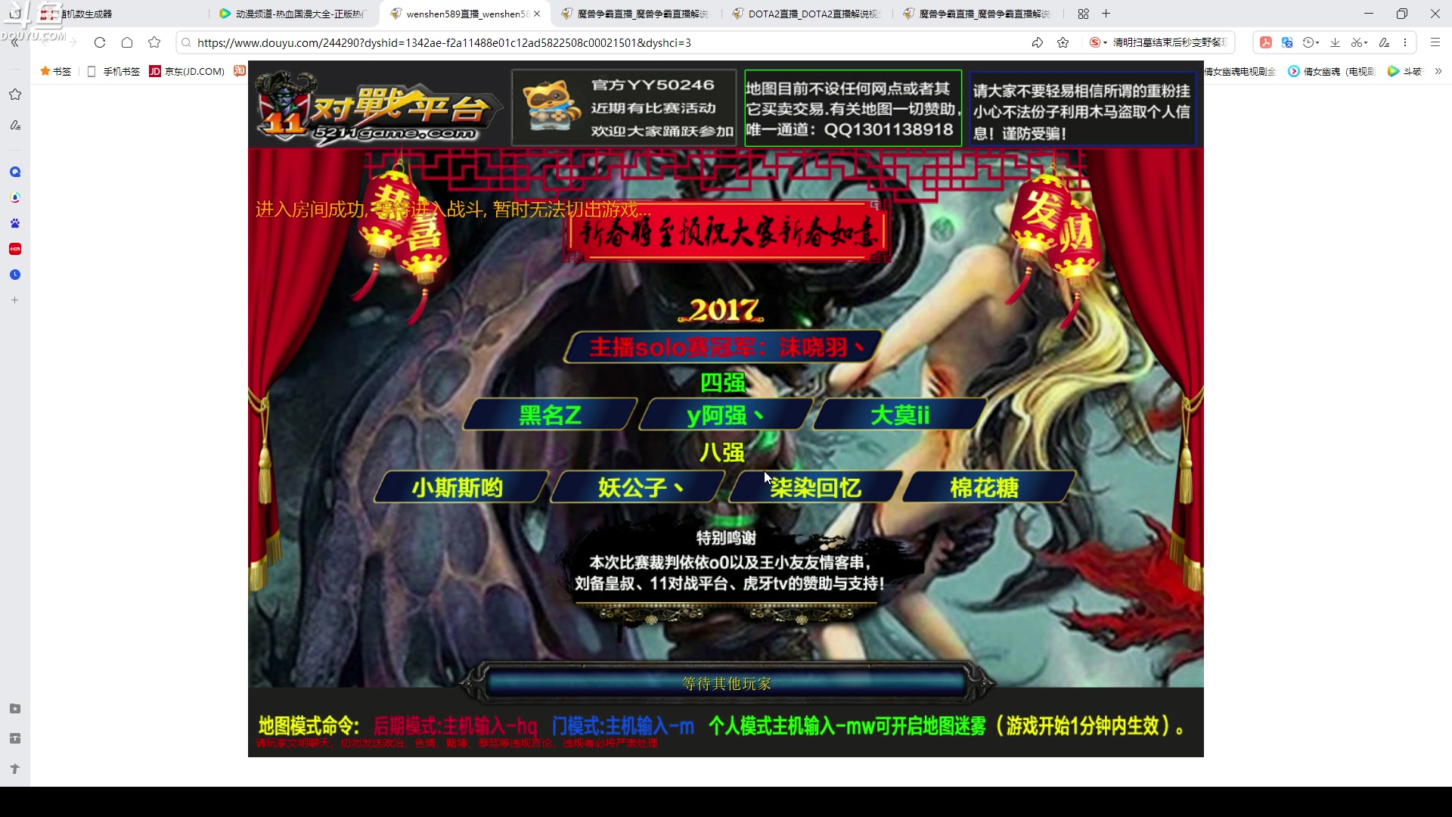
Task: Open 倩女幽魂 (电视剧 bookmark with blue play icon
Action: click(1332, 71)
